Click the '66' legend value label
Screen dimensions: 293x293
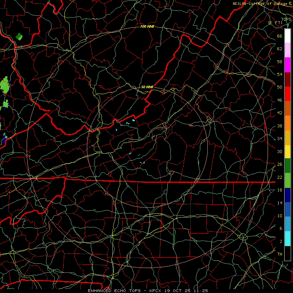click(280, 36)
